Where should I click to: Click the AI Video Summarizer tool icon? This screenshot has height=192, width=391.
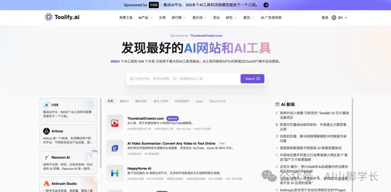(115, 148)
